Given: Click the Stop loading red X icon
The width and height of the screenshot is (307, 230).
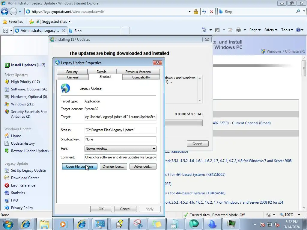Looking at the screenshot, I should pos(212,12).
